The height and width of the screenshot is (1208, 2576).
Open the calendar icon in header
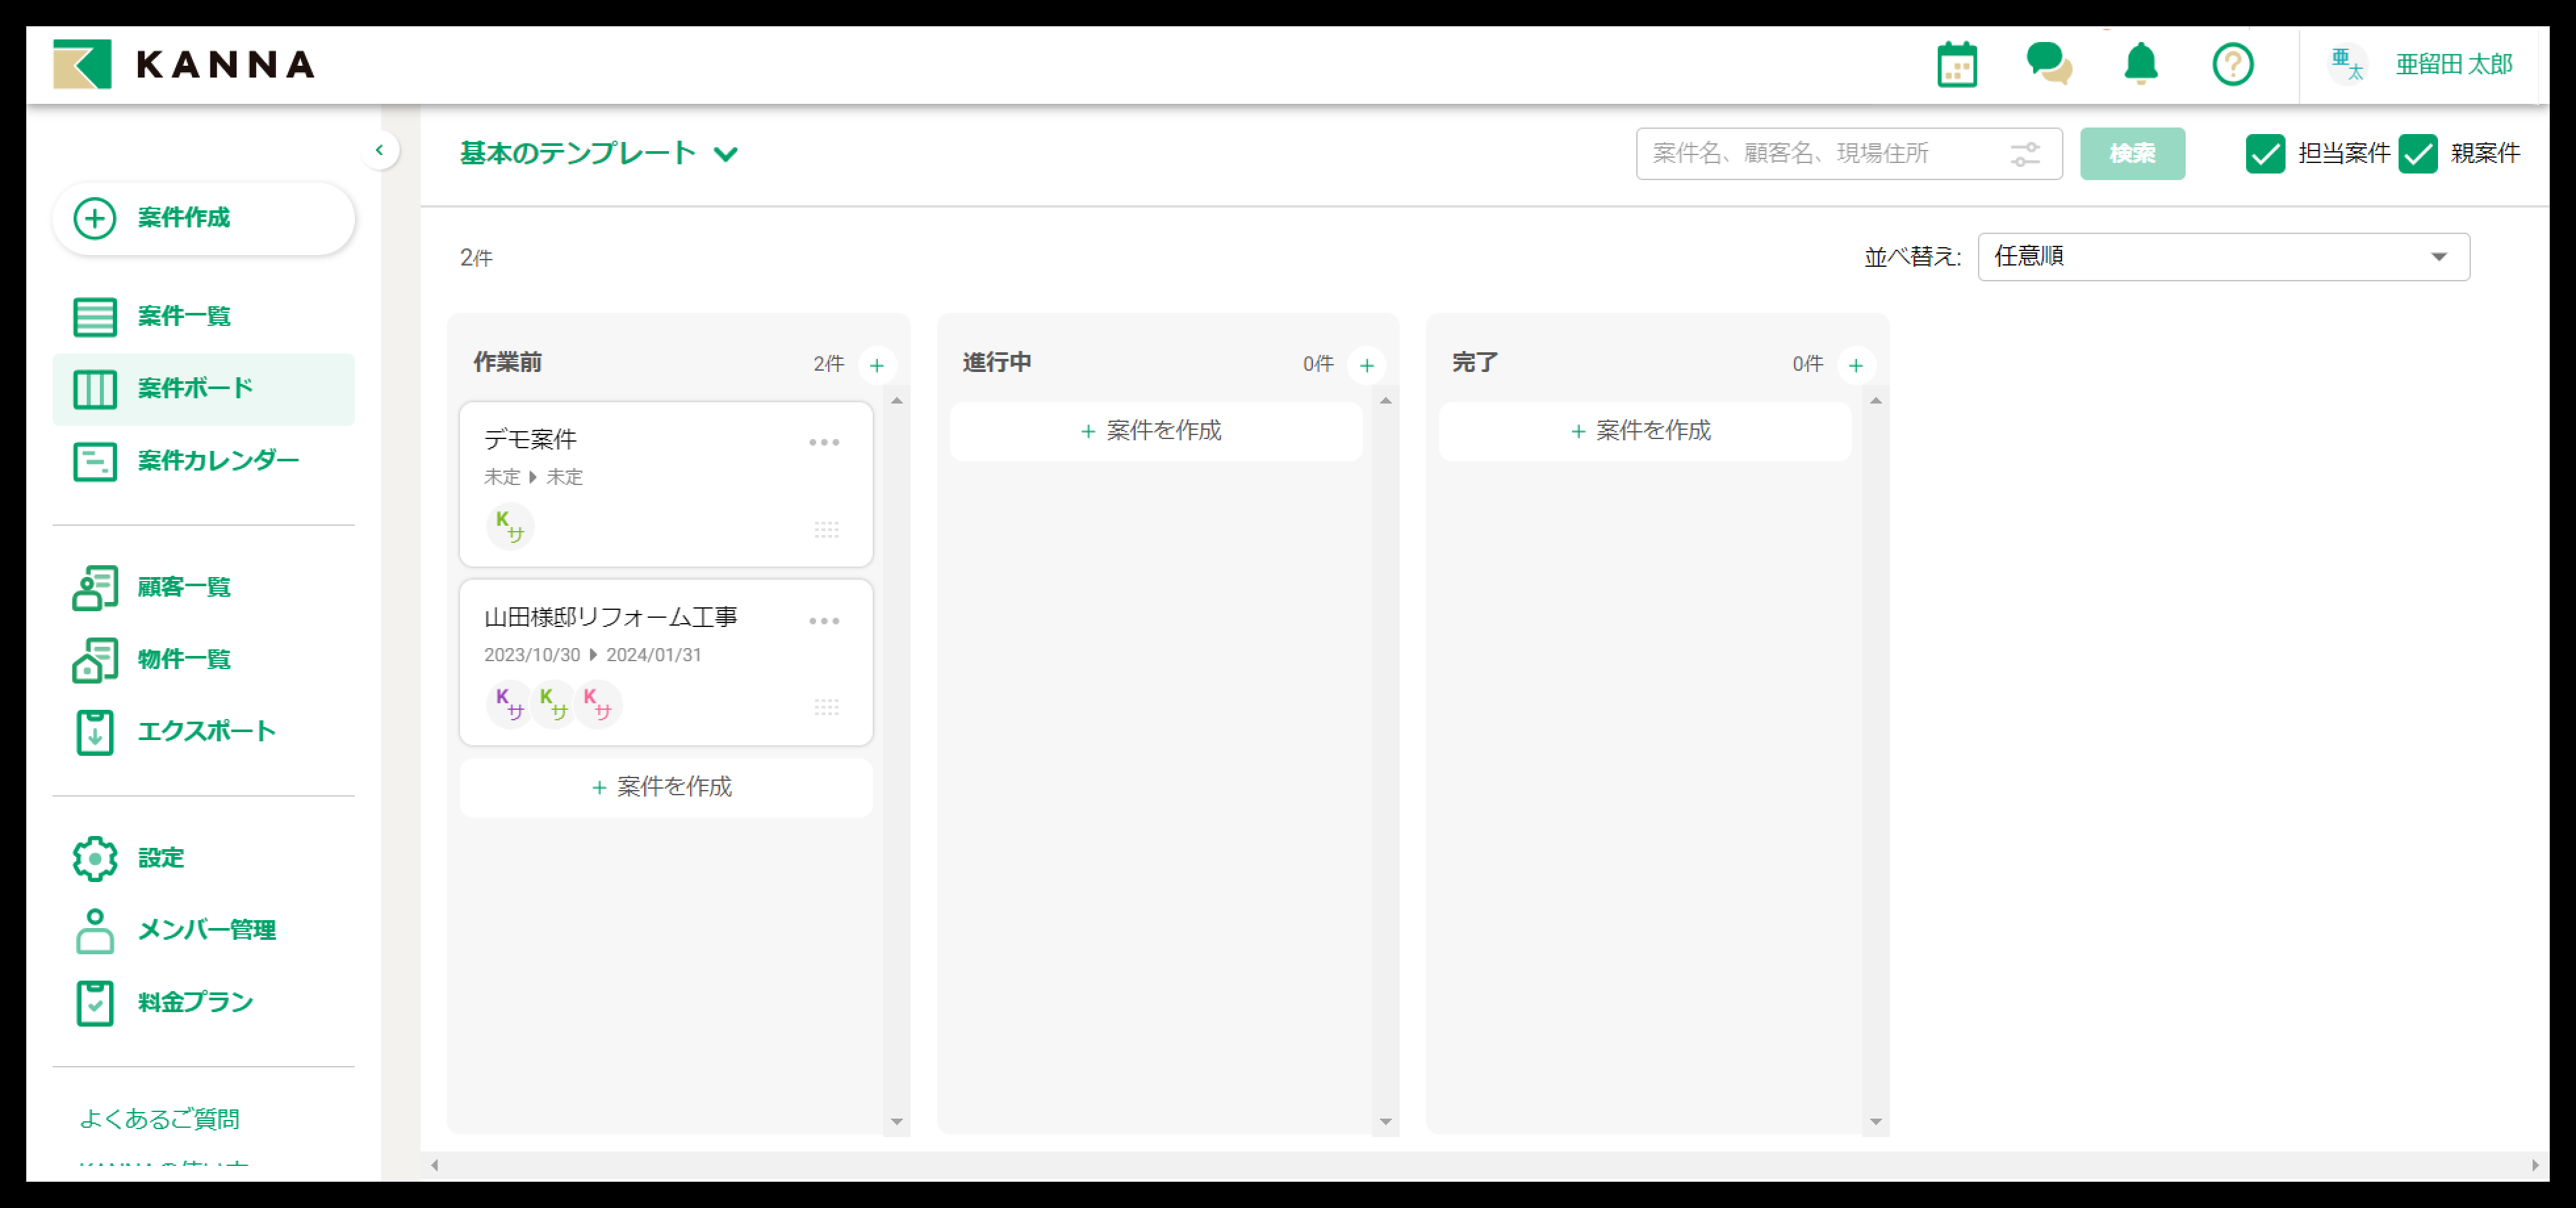pos(1956,65)
